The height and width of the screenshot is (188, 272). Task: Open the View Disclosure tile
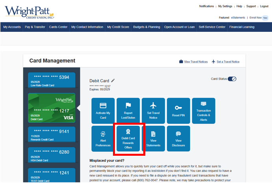click(178, 138)
